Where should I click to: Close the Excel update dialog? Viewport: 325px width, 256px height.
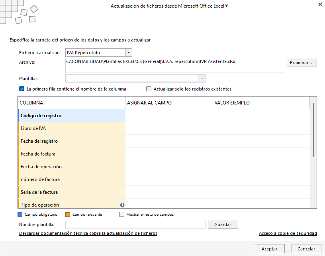(320, 4)
